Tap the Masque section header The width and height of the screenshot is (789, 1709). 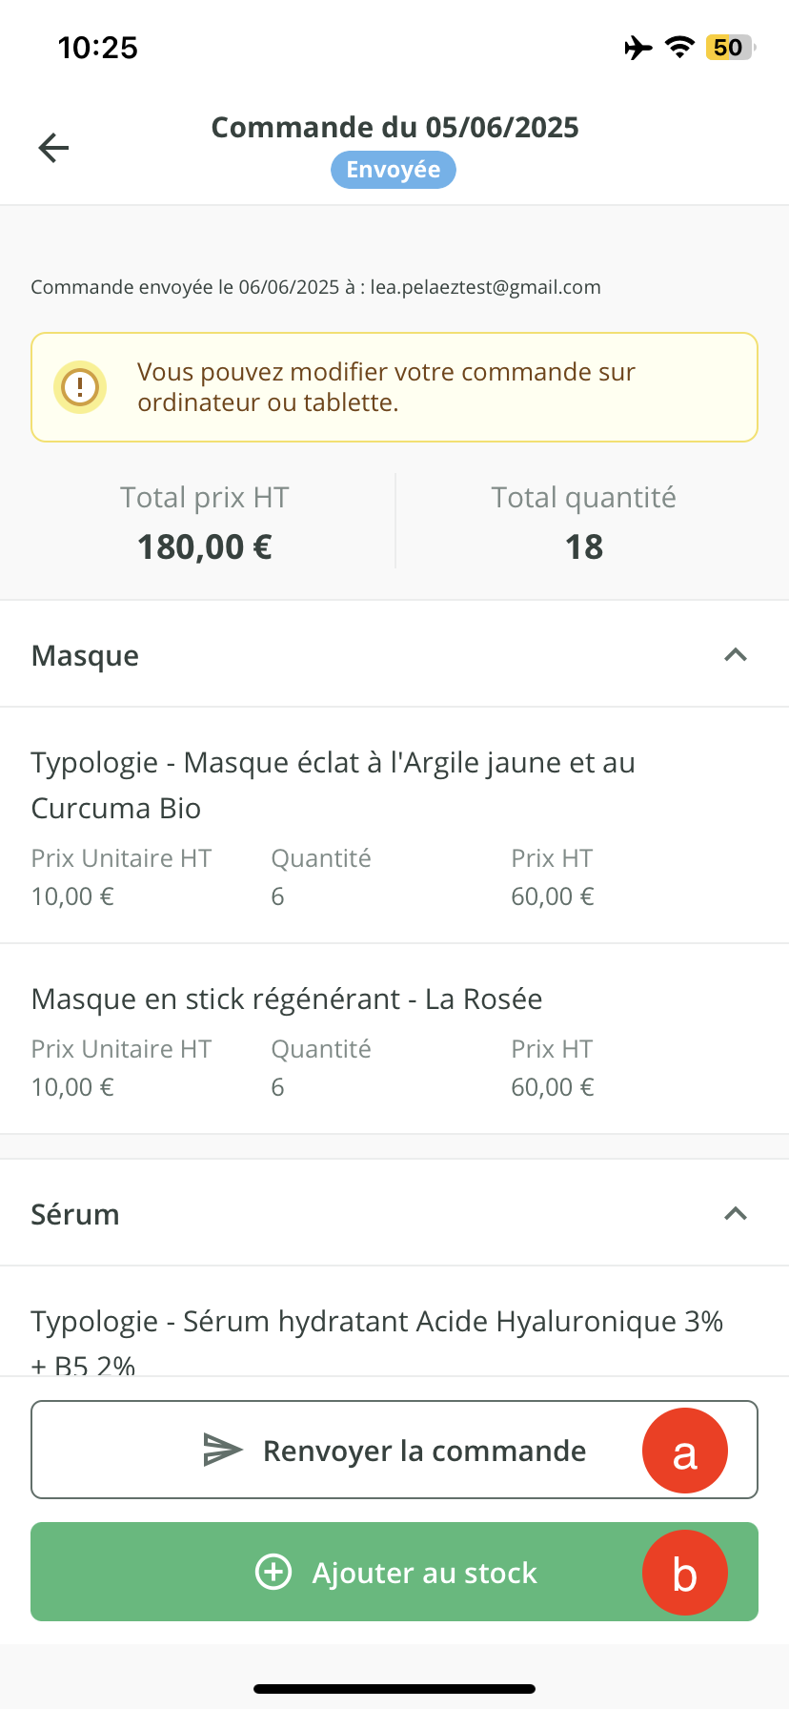[x=86, y=655]
